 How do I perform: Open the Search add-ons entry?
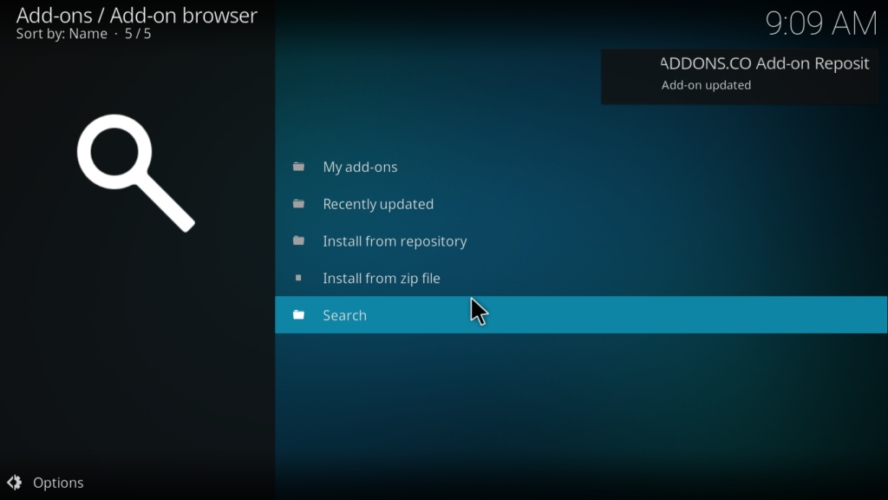[581, 314]
